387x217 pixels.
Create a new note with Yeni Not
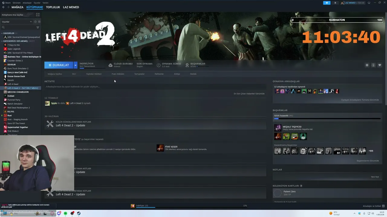tap(375, 177)
